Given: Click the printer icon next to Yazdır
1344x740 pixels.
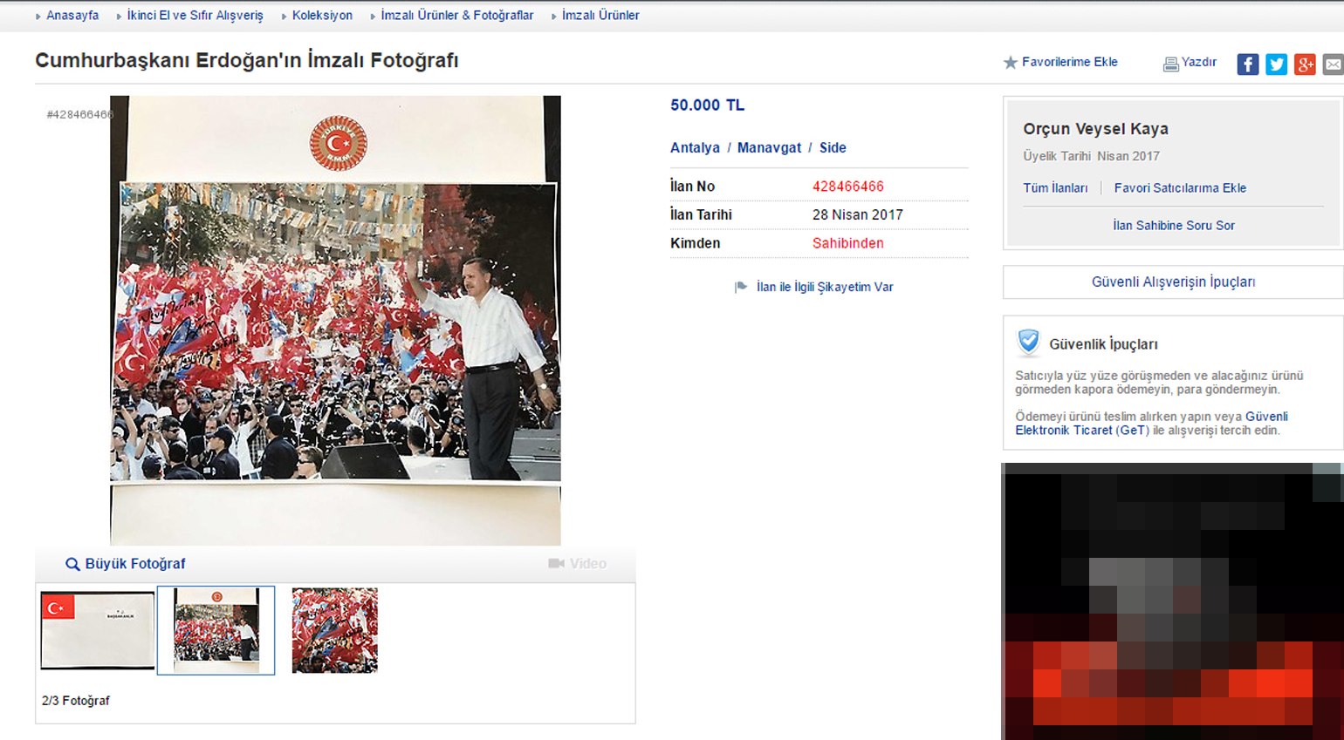Looking at the screenshot, I should pos(1170,64).
